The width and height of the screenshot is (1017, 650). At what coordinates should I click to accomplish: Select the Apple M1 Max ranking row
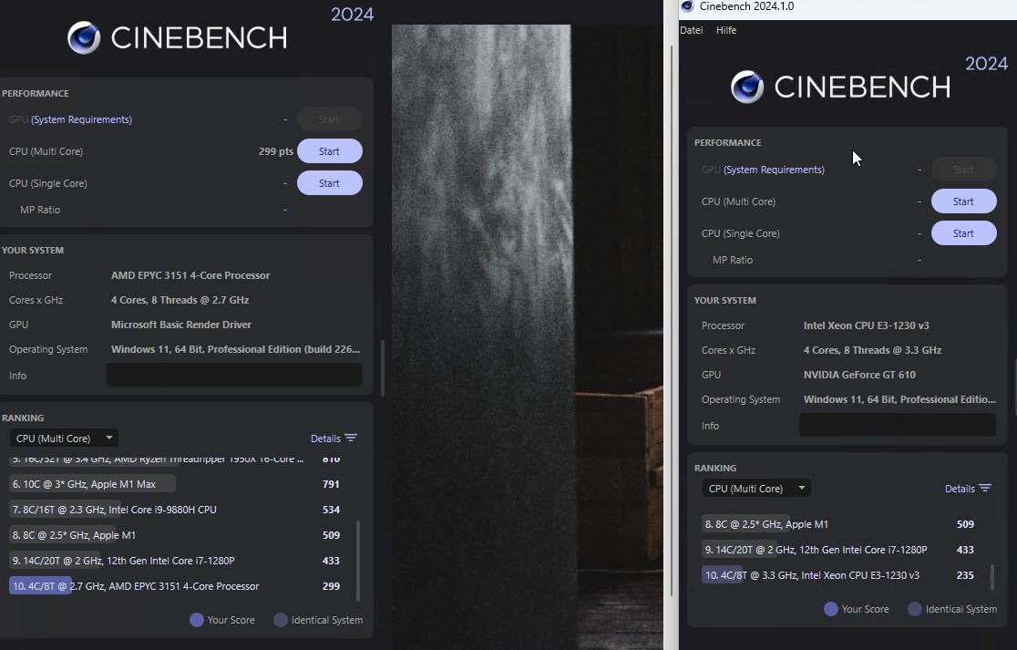coord(175,484)
